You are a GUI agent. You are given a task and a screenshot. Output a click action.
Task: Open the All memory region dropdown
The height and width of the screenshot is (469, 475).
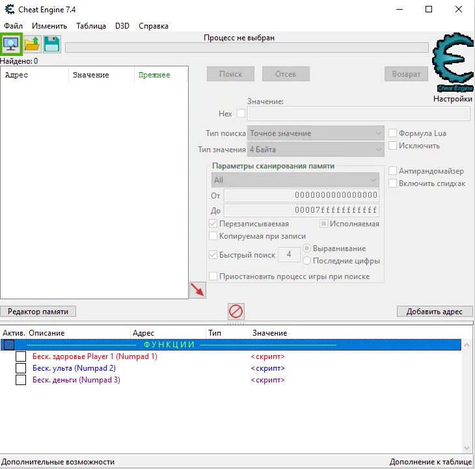(295, 180)
